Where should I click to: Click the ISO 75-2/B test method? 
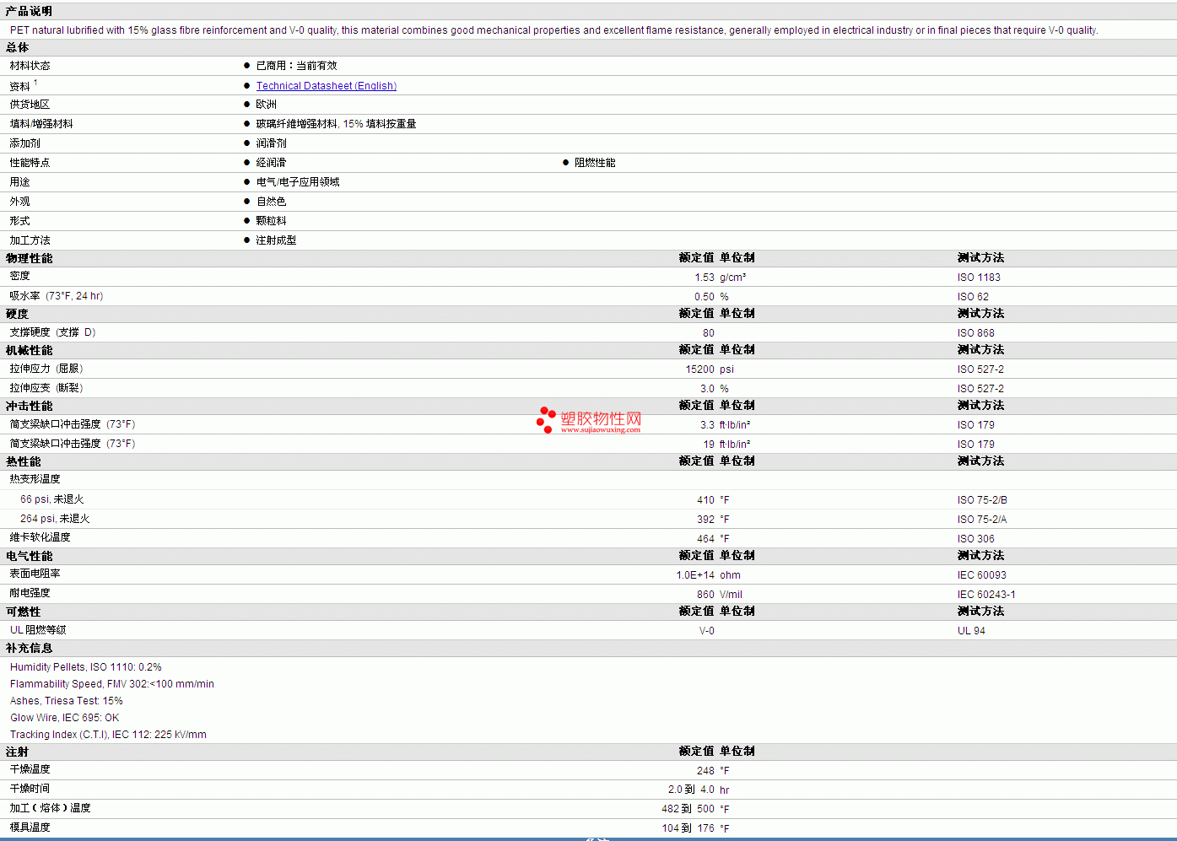pyautogui.click(x=982, y=500)
